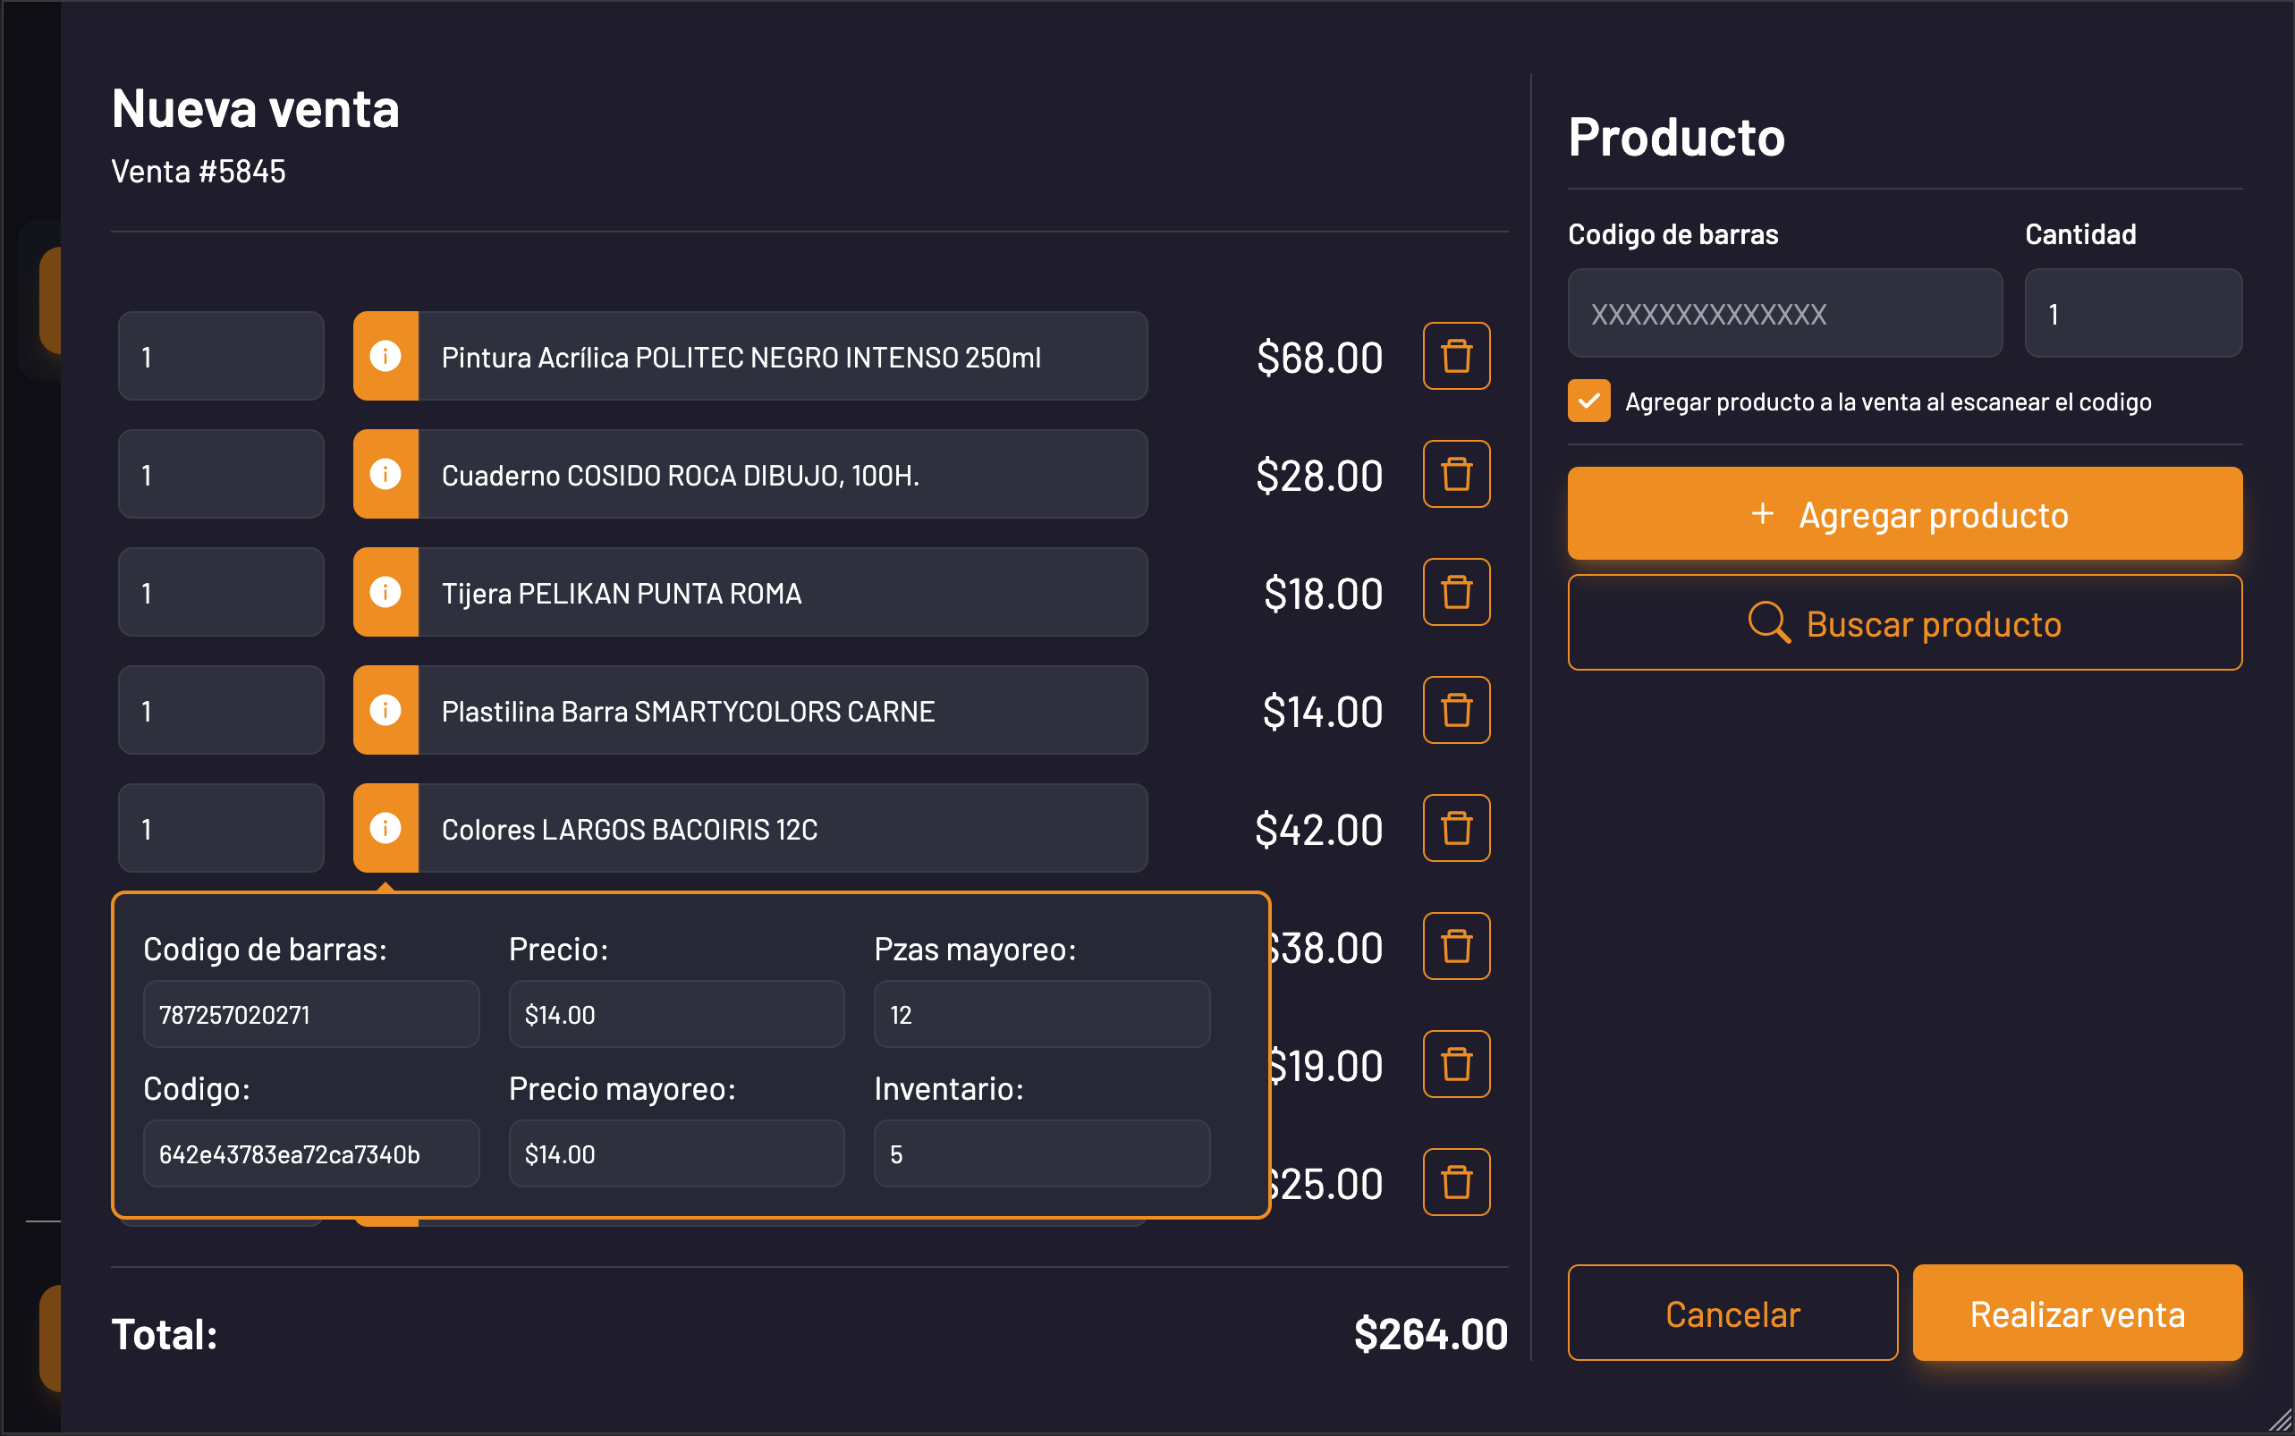
Task: Delete the Tijera PELIKAN line item
Action: coord(1457,592)
